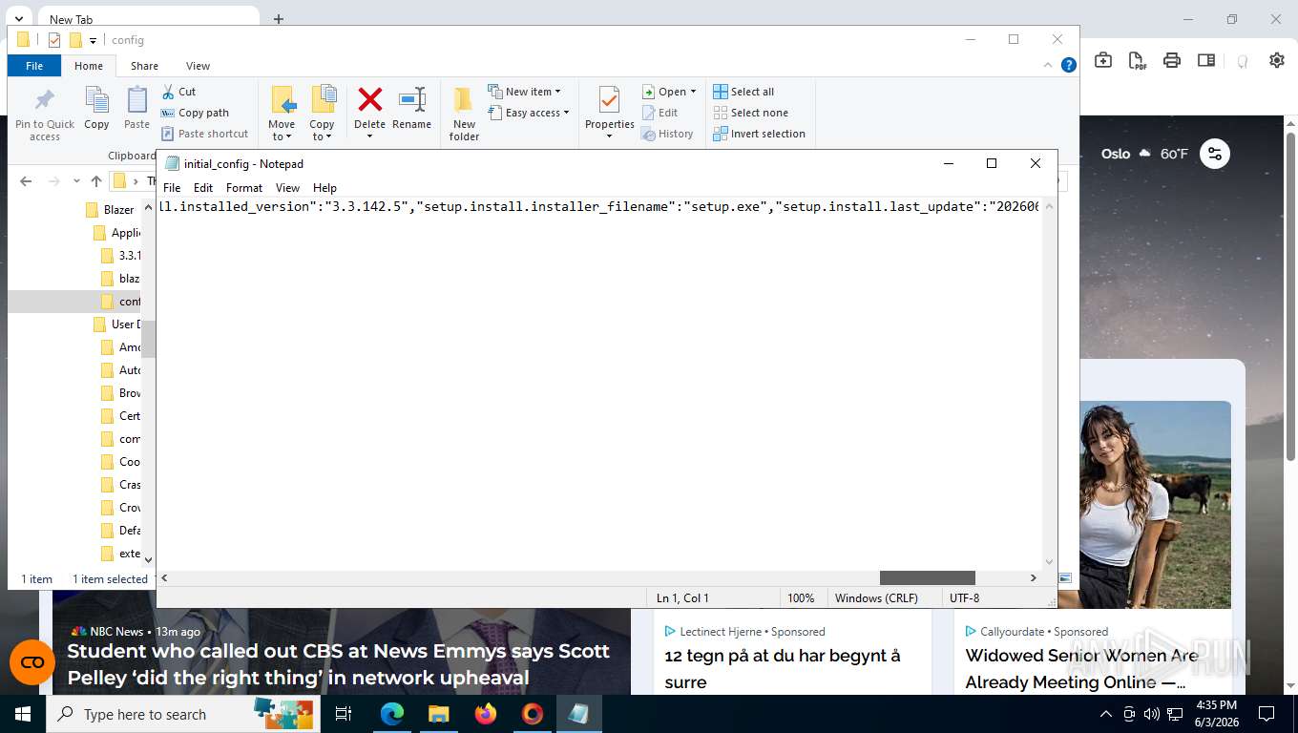The image size is (1298, 733).
Task: Click the Paste icon in the Clipboard group
Action: point(136,108)
